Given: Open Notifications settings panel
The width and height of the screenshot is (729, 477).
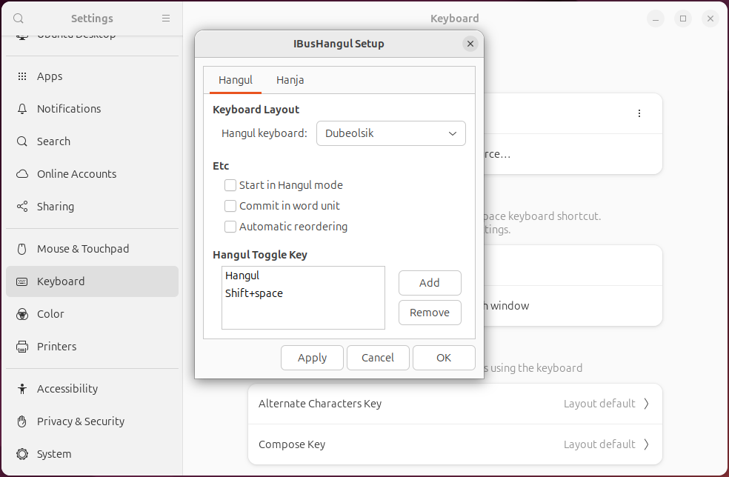Looking at the screenshot, I should tap(92, 109).
